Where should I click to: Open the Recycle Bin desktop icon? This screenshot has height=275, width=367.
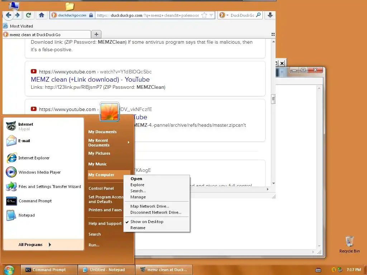click(349, 244)
